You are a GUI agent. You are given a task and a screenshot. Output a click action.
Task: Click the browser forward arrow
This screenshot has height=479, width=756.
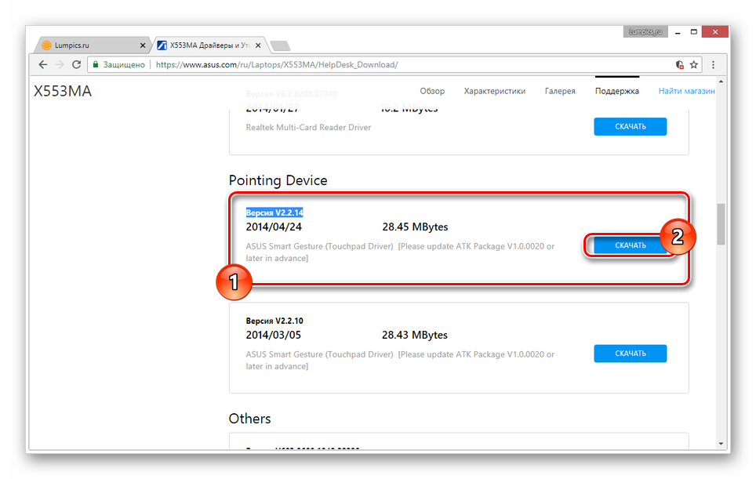tap(60, 64)
